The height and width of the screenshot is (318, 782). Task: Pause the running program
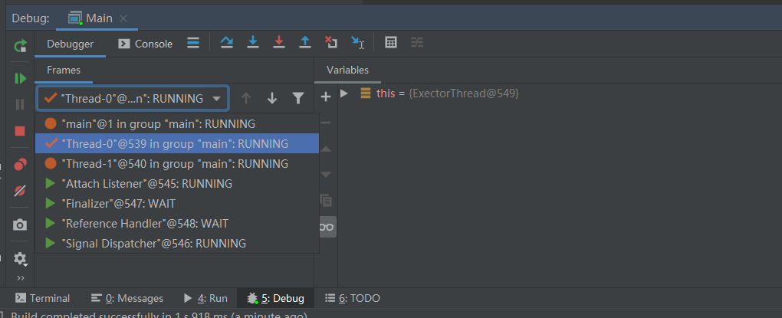click(20, 104)
